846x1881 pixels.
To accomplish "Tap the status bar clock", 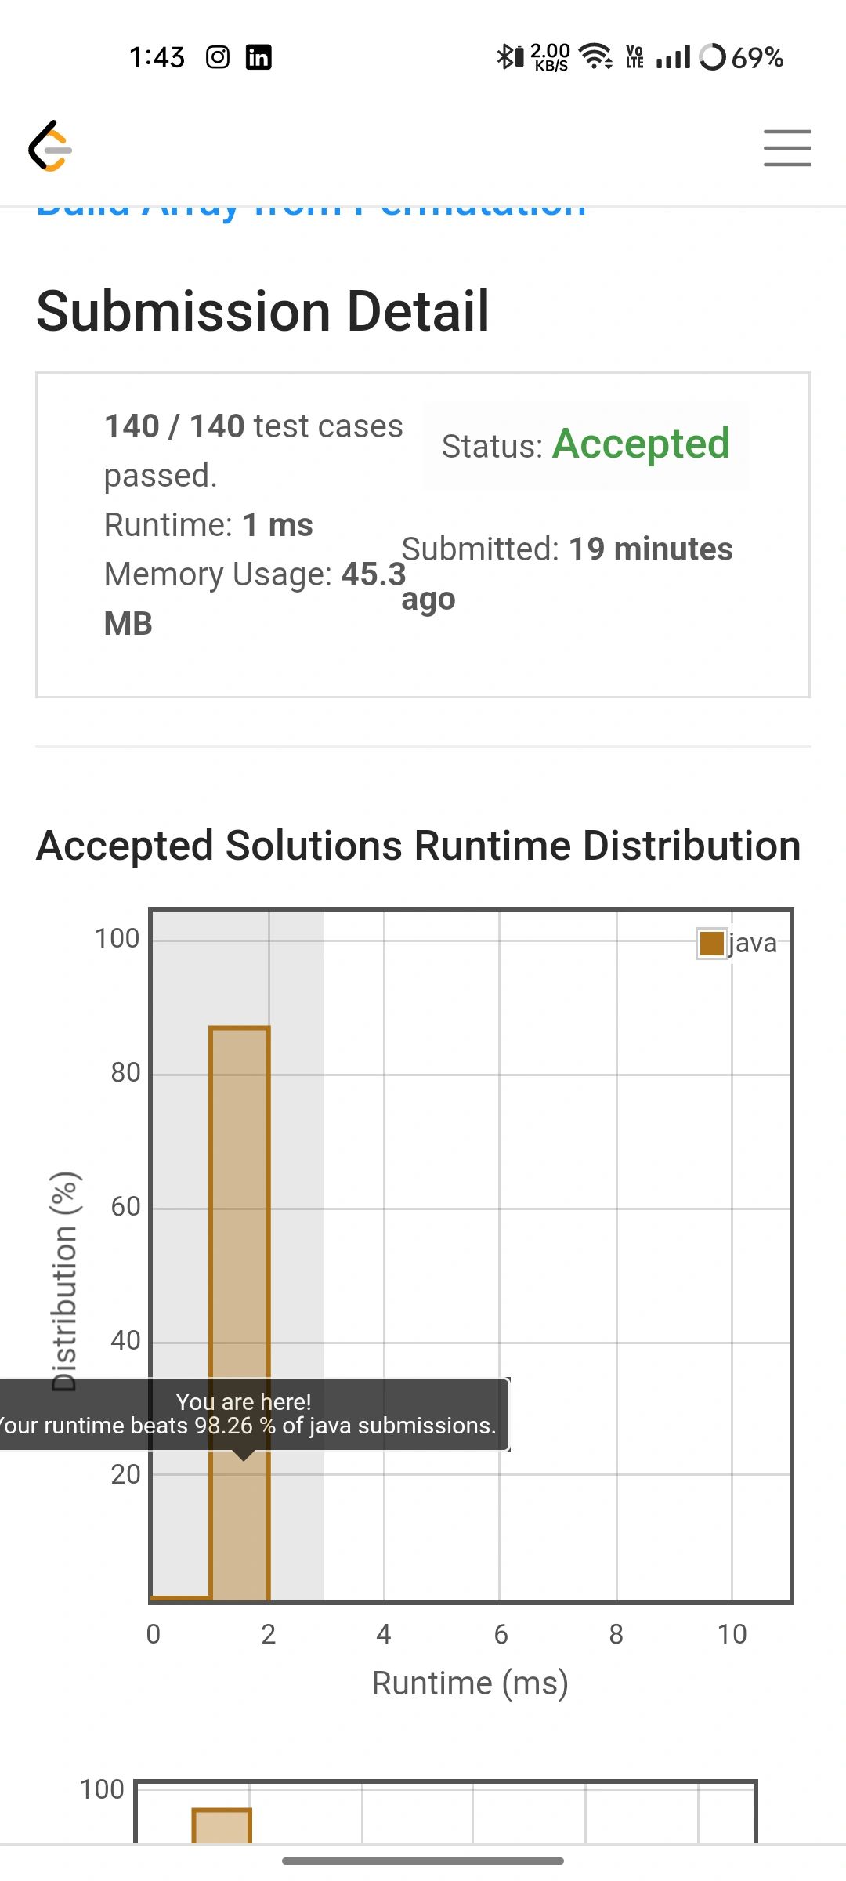I will point(157,57).
